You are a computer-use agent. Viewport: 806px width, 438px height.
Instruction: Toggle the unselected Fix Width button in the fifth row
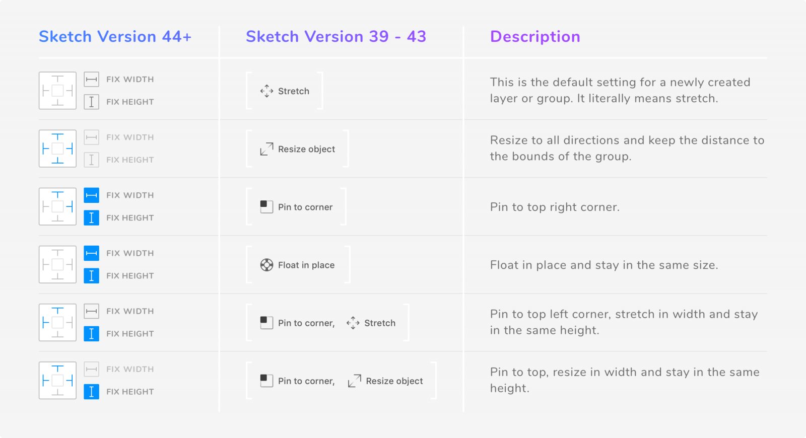pos(91,311)
